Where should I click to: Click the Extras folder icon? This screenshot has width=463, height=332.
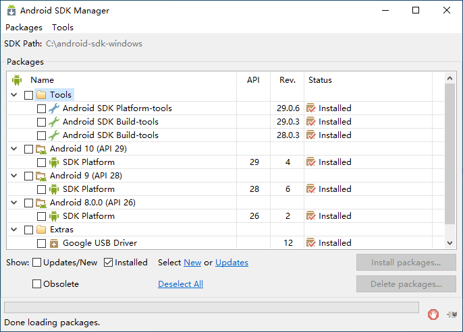pos(41,230)
